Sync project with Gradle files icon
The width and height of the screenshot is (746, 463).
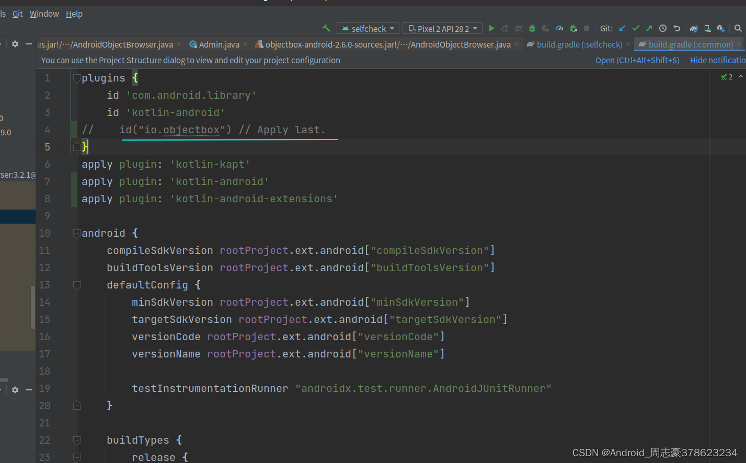[694, 28]
